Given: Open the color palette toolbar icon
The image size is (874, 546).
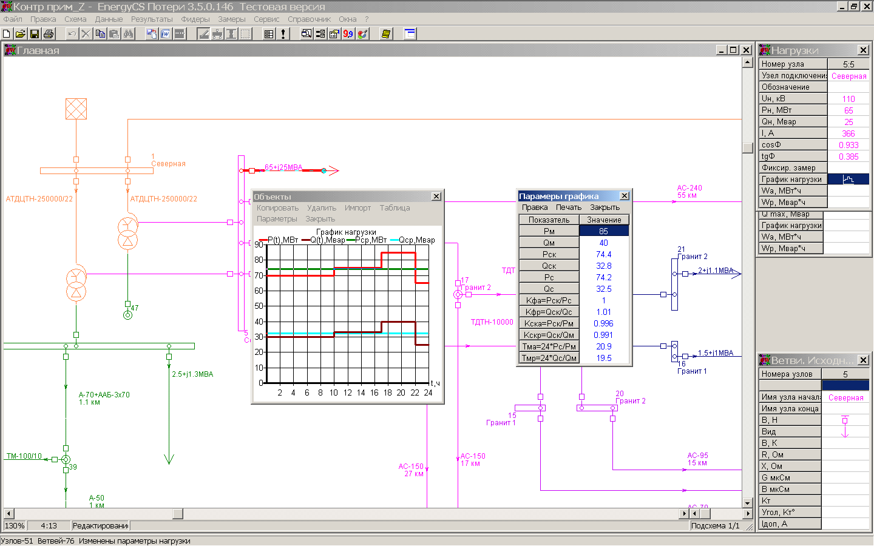Looking at the screenshot, I should click(362, 34).
